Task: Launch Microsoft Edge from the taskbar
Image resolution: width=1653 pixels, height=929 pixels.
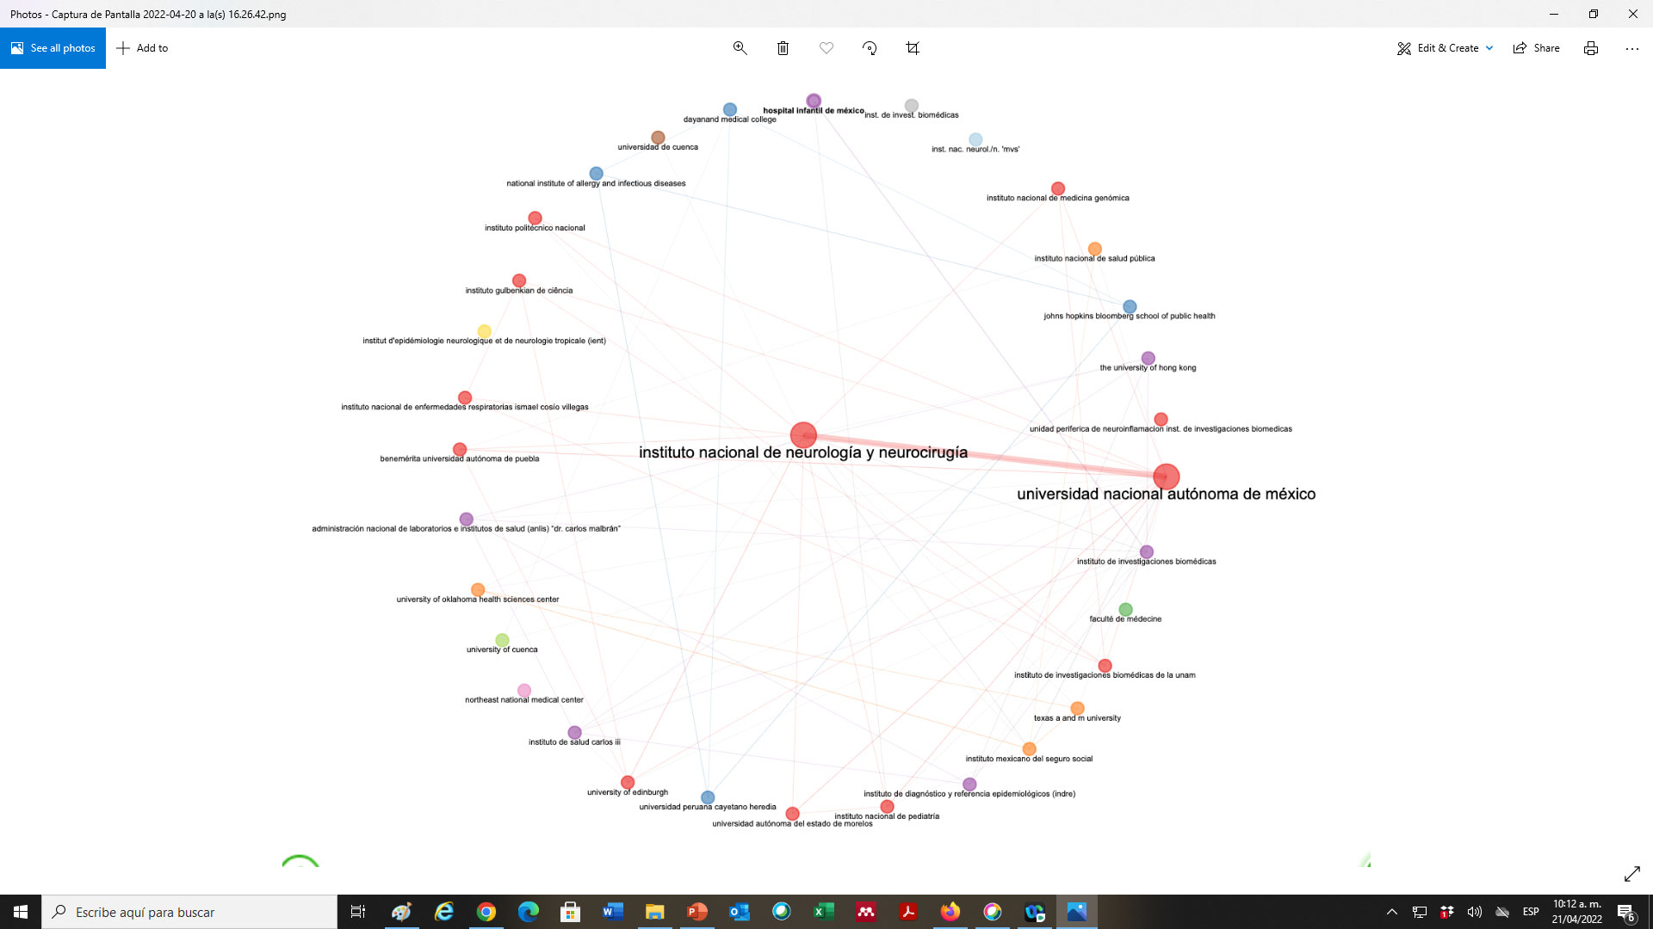Action: click(528, 912)
